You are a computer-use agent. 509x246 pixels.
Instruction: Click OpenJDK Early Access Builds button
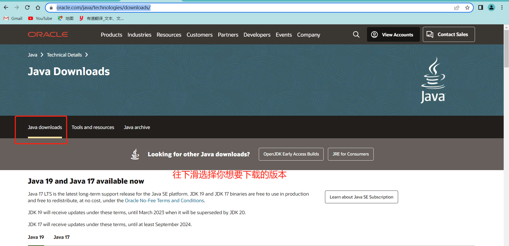(x=291, y=154)
